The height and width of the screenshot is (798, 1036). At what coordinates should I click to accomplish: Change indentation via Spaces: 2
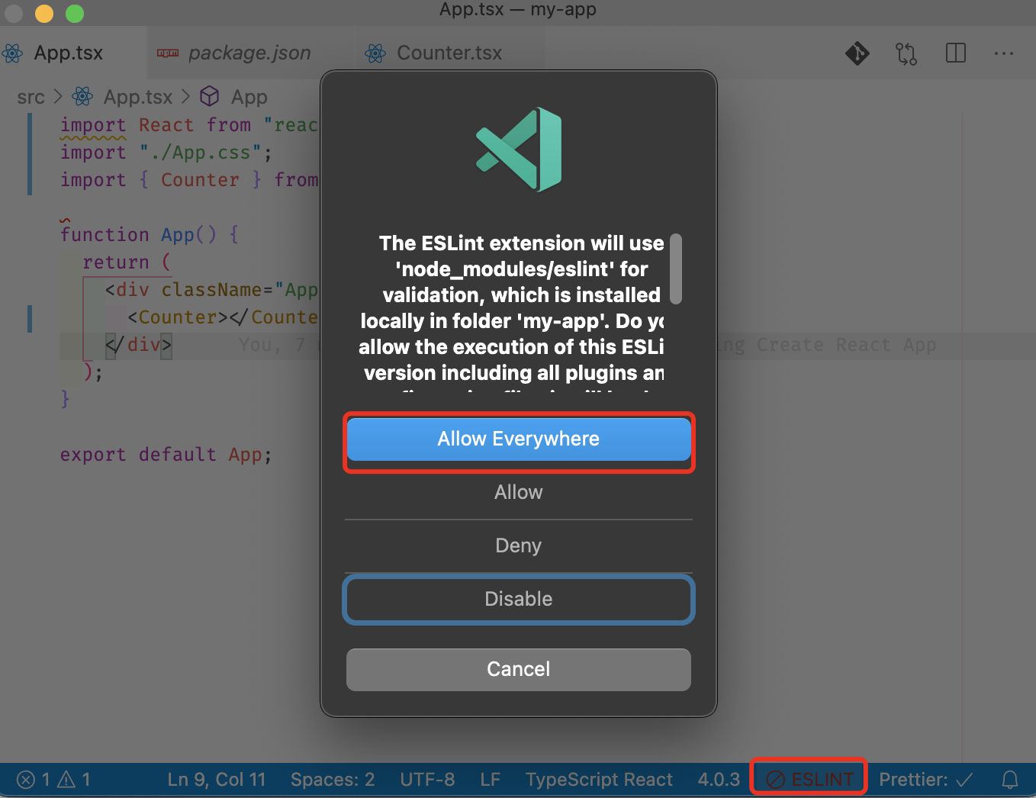coord(333,779)
